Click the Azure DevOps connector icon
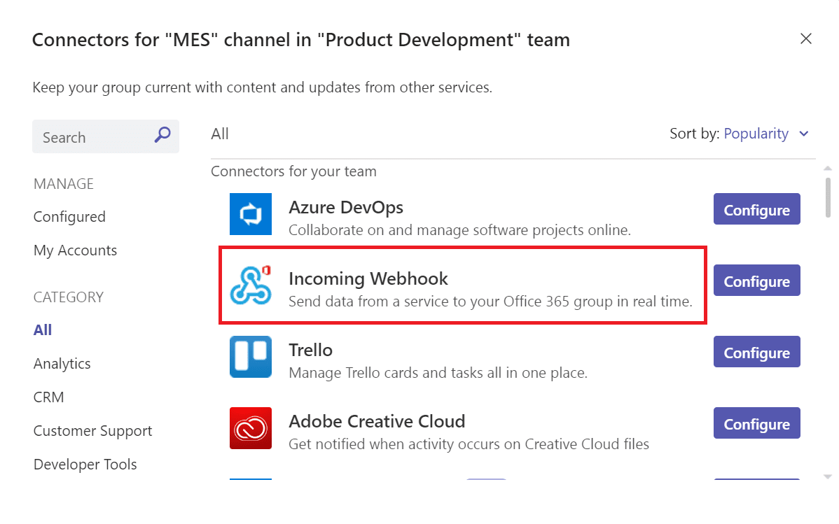 pyautogui.click(x=250, y=214)
